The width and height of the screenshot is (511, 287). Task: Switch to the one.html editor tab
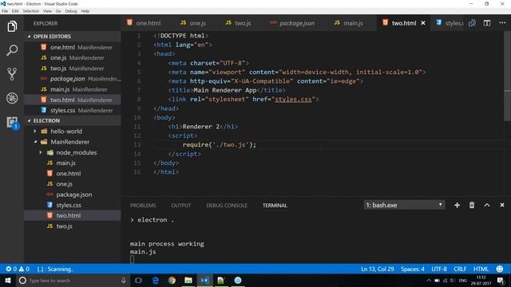pyautogui.click(x=144, y=23)
